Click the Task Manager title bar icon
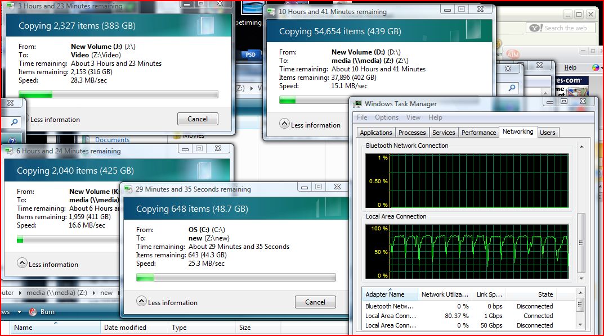Screen dimensions: 604x336 [357, 104]
